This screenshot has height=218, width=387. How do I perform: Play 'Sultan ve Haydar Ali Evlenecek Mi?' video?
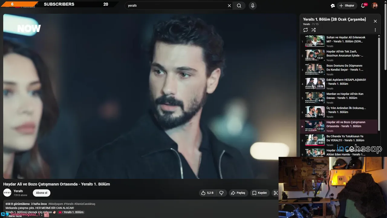click(x=339, y=41)
